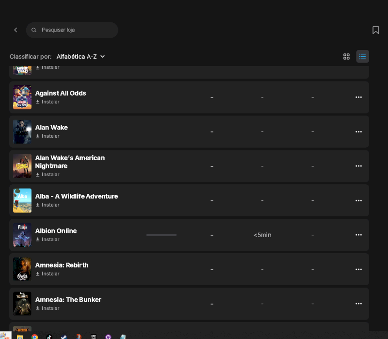Open TikTok from the taskbar
This screenshot has width=388, height=339.
(x=49, y=337)
